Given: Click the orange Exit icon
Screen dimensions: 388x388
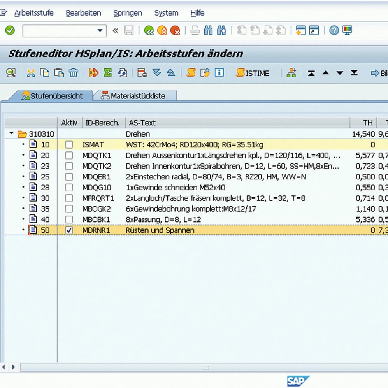Looking at the screenshot, I should (x=162, y=30).
